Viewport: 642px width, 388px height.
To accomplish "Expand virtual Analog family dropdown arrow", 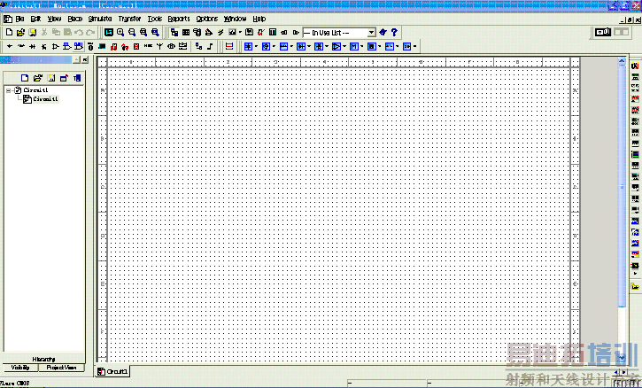I will (344, 46).
